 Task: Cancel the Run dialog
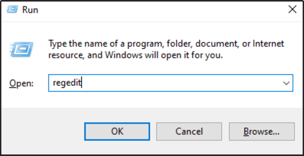pos(189,131)
